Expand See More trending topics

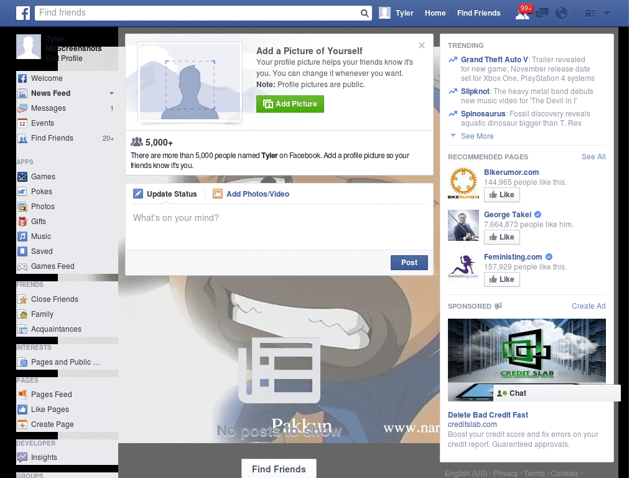click(x=477, y=136)
